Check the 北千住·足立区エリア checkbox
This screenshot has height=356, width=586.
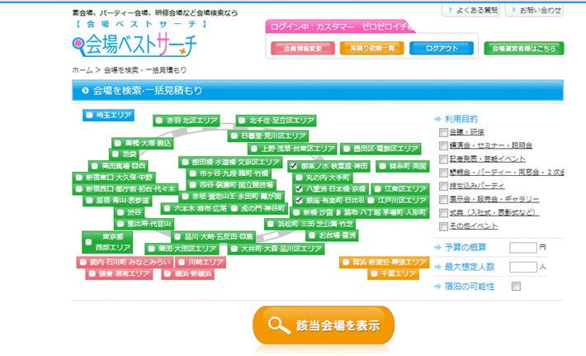[x=242, y=121]
